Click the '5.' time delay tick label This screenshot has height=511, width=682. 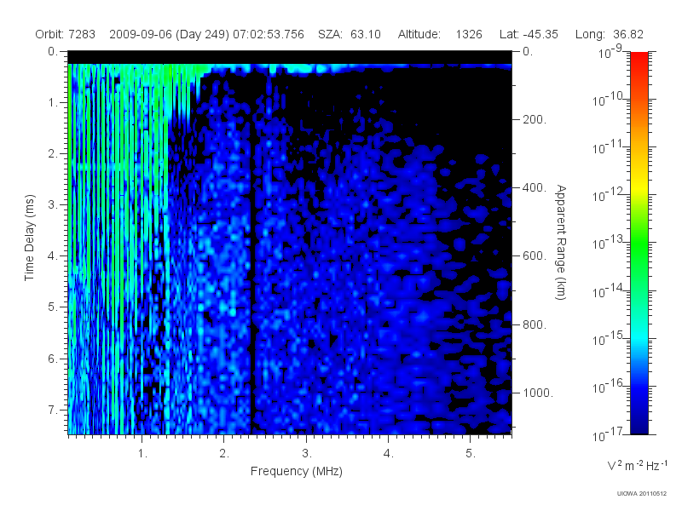(x=53, y=307)
